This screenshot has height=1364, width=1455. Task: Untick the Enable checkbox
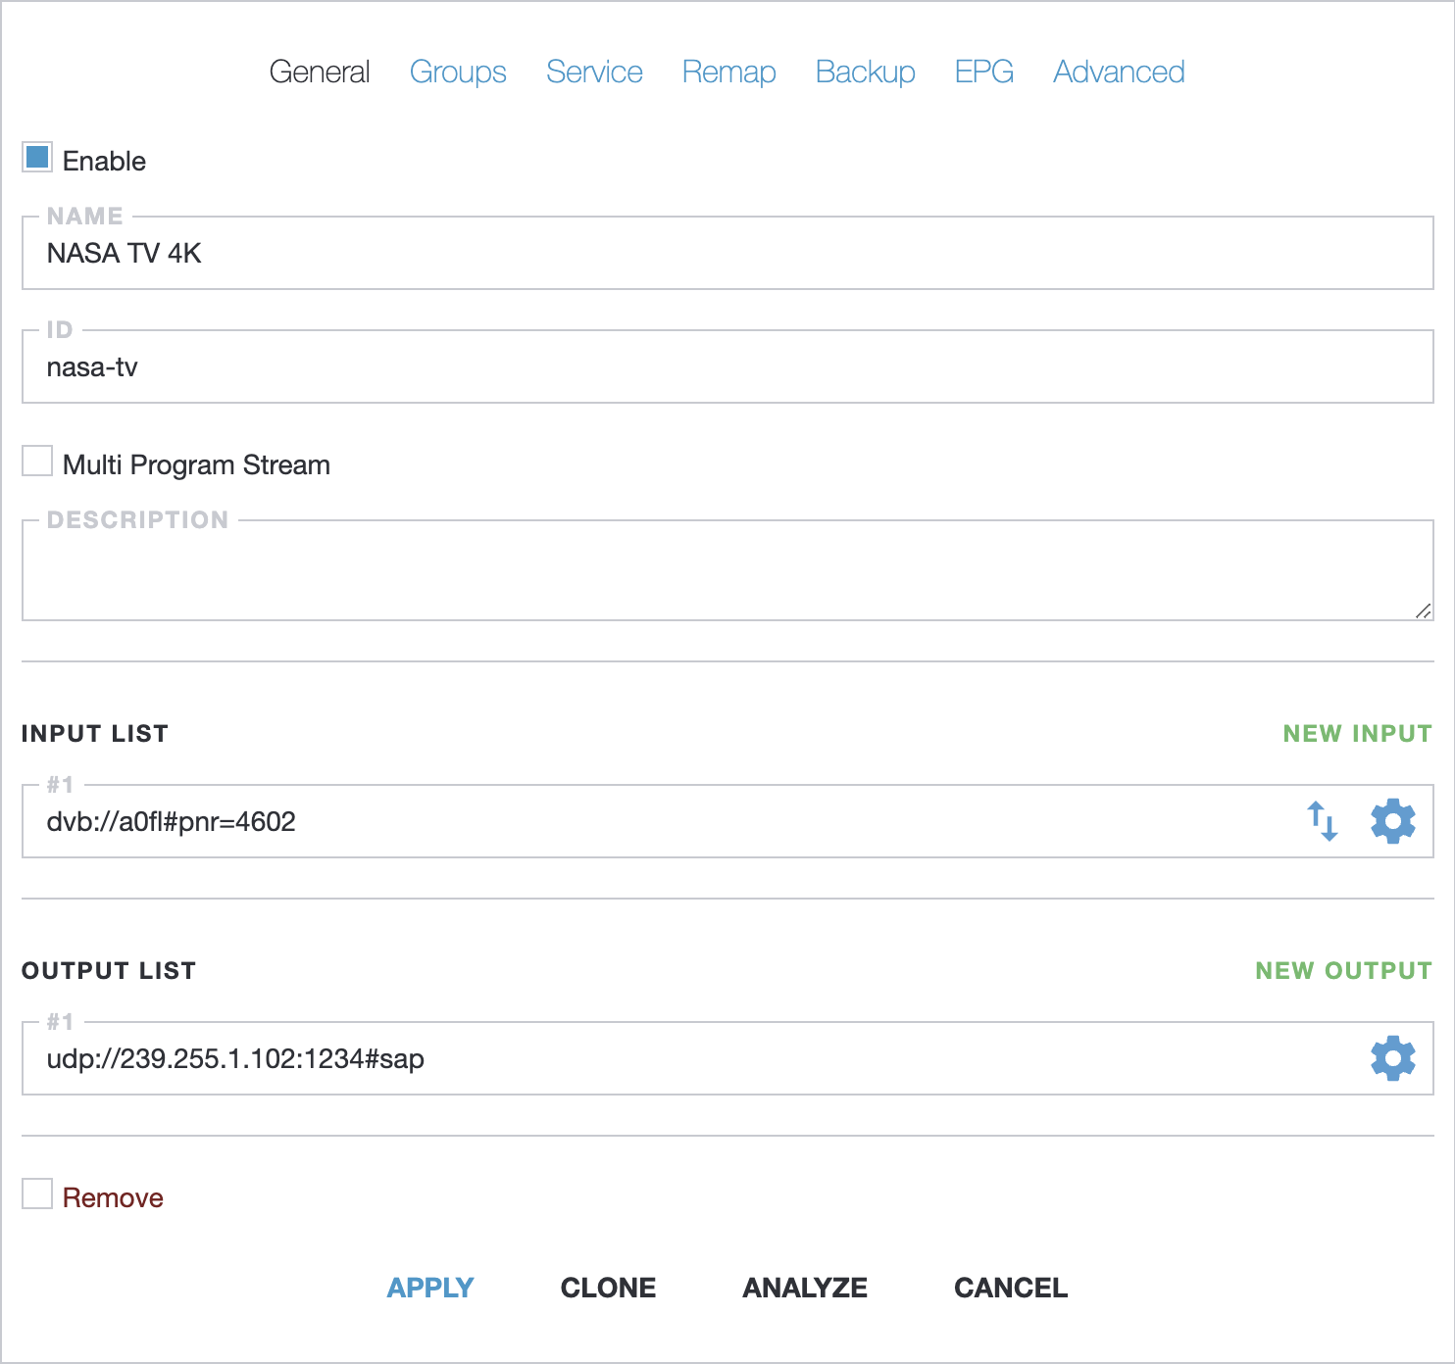[x=37, y=158]
